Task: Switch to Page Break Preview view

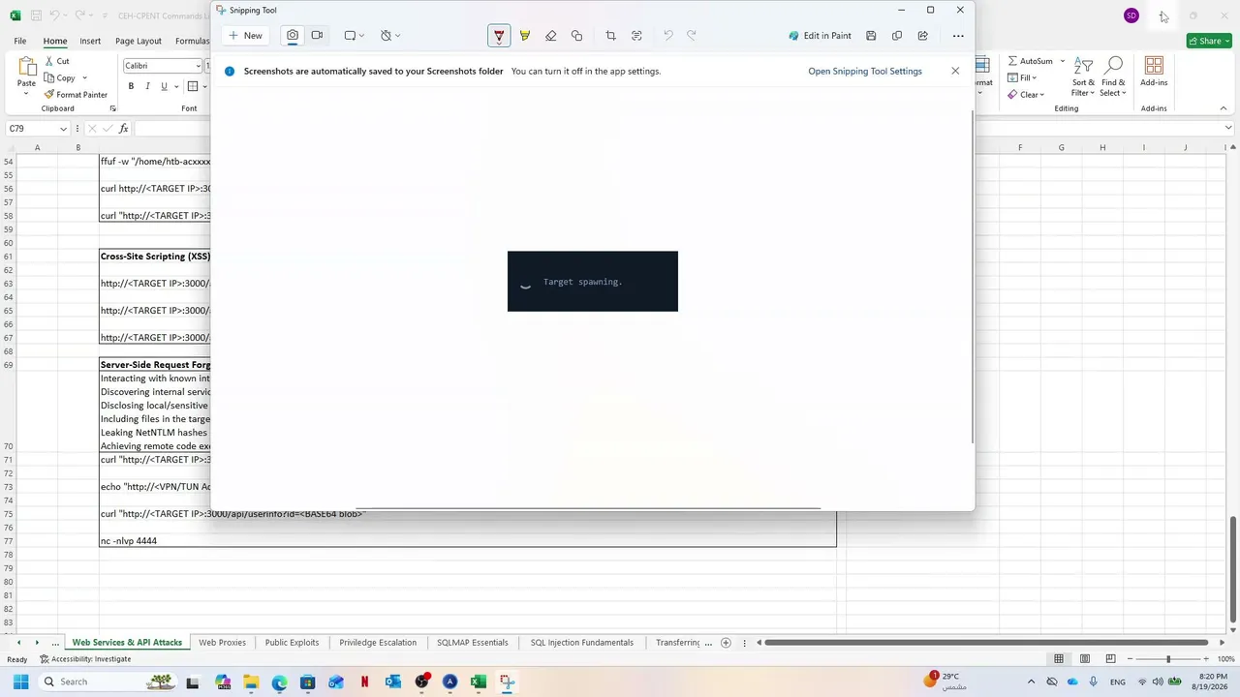Action: pyautogui.click(x=1111, y=659)
